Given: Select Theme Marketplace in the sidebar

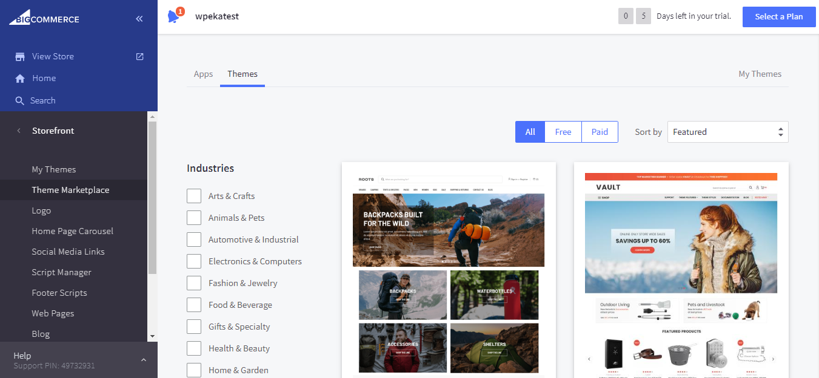Looking at the screenshot, I should (x=70, y=189).
